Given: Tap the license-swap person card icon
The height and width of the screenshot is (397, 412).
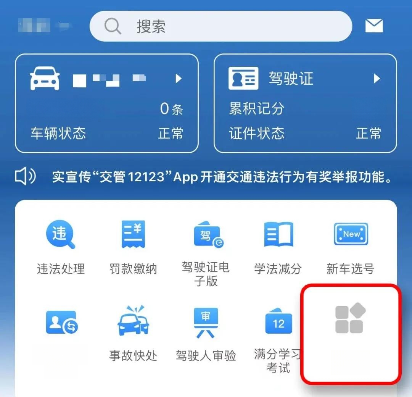Looking at the screenshot, I should click(62, 322).
